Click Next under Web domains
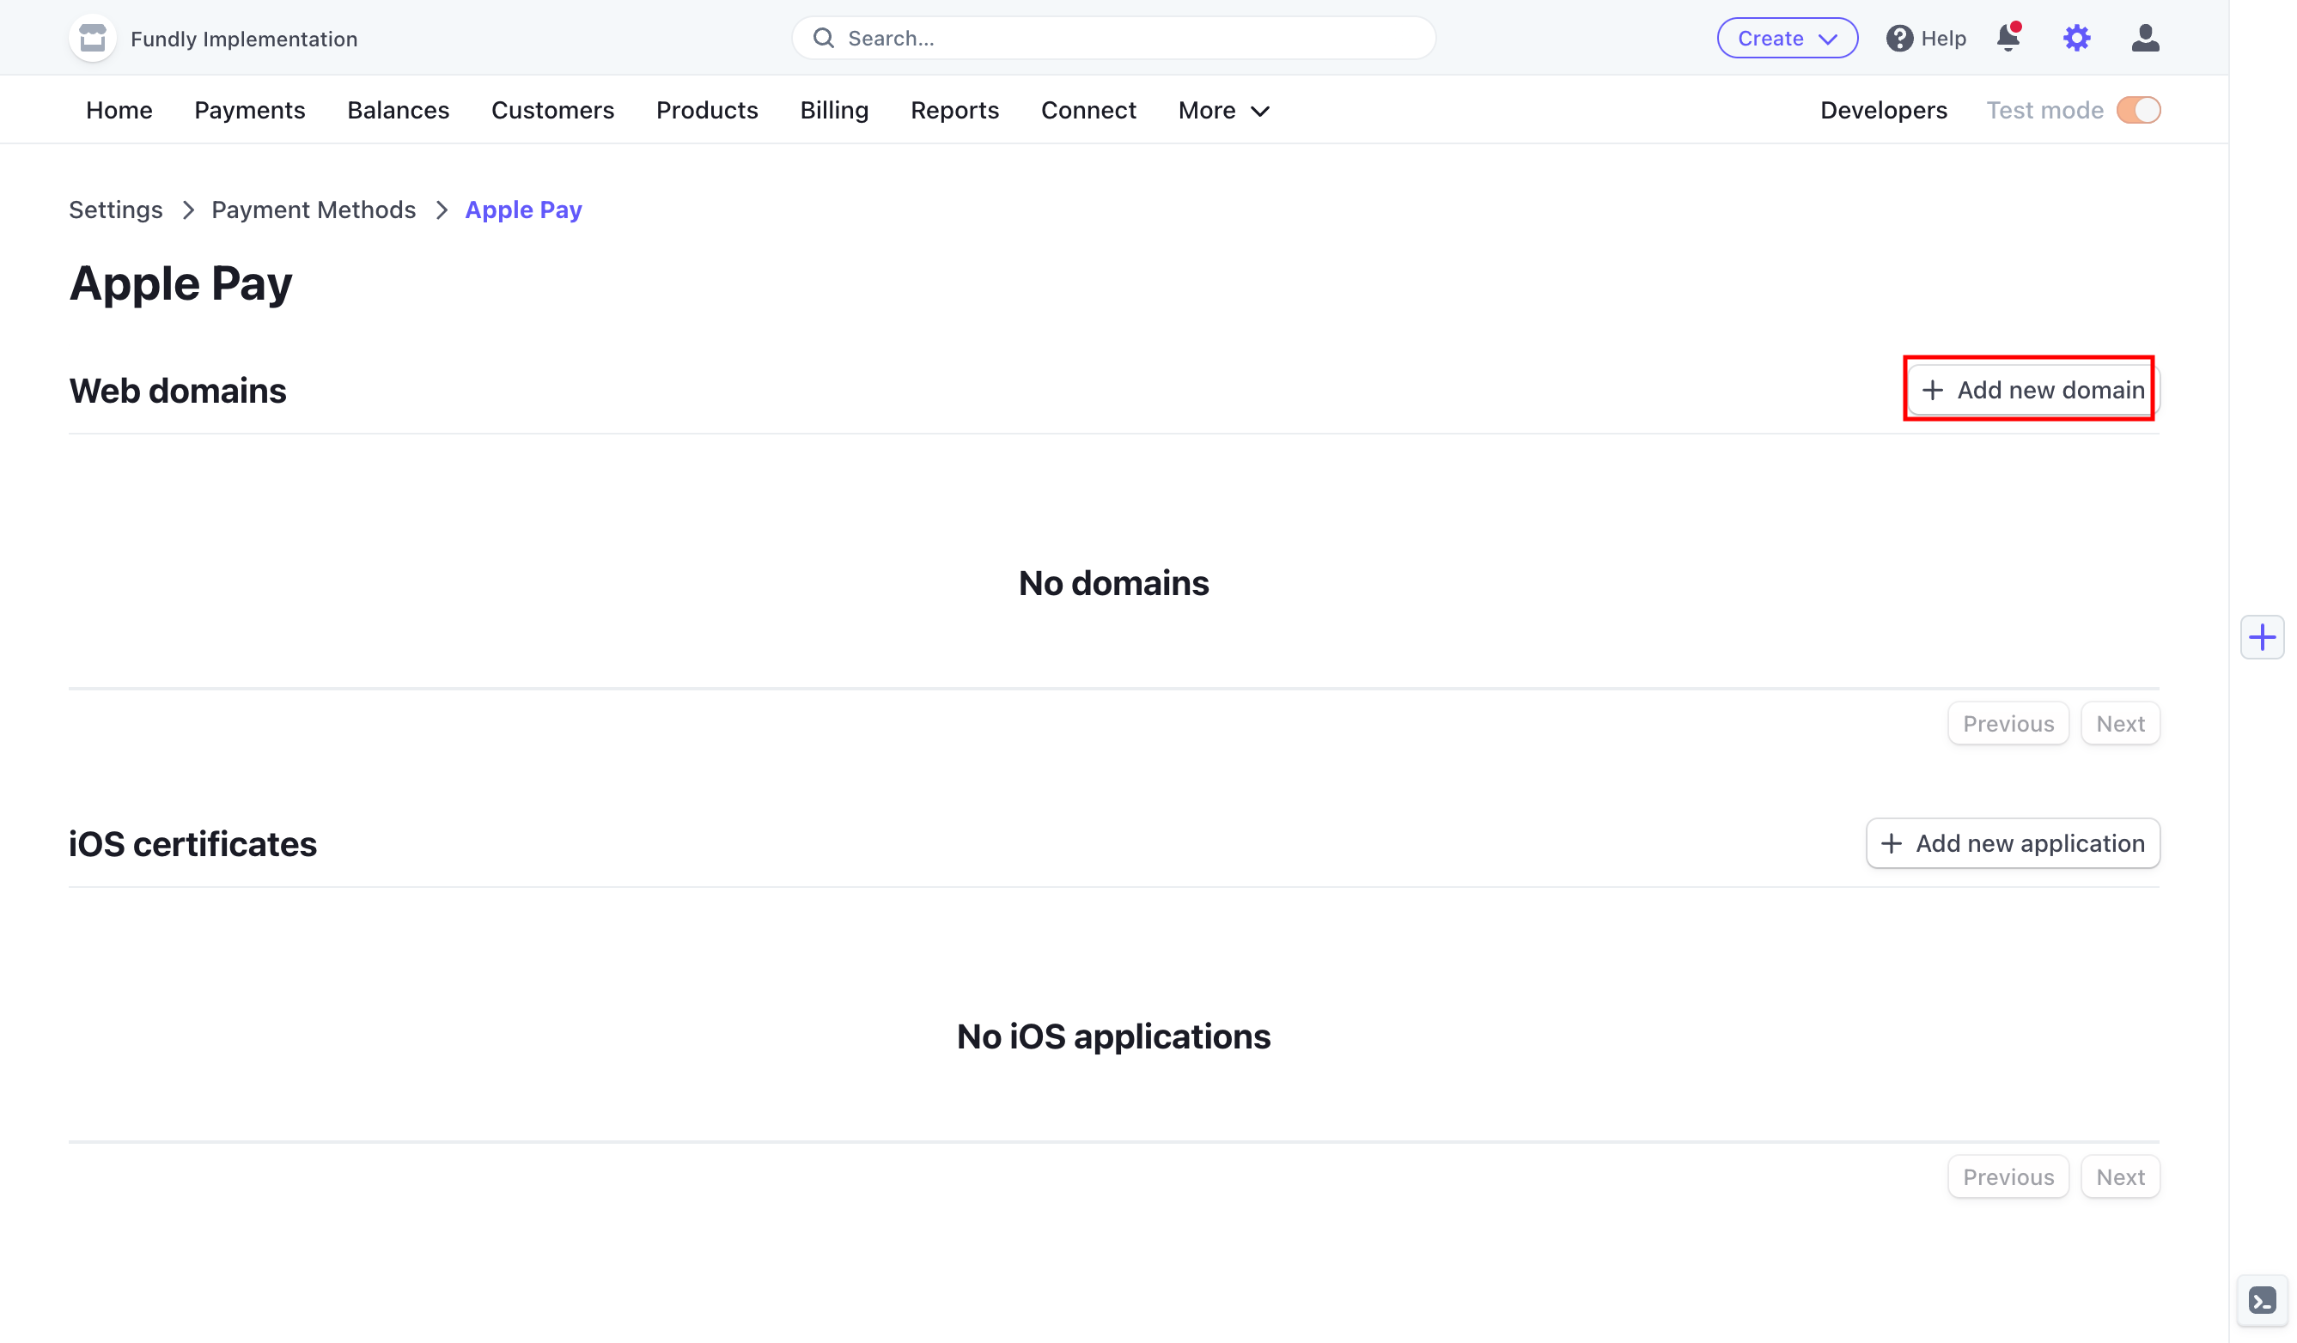Screen dimensions: 2297x1343 click(2120, 723)
